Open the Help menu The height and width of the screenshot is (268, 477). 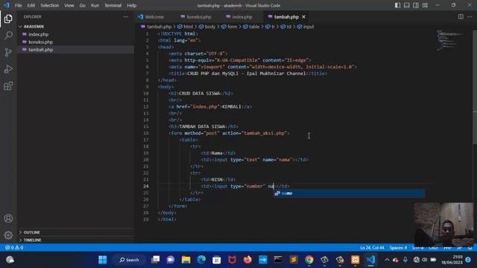click(131, 5)
